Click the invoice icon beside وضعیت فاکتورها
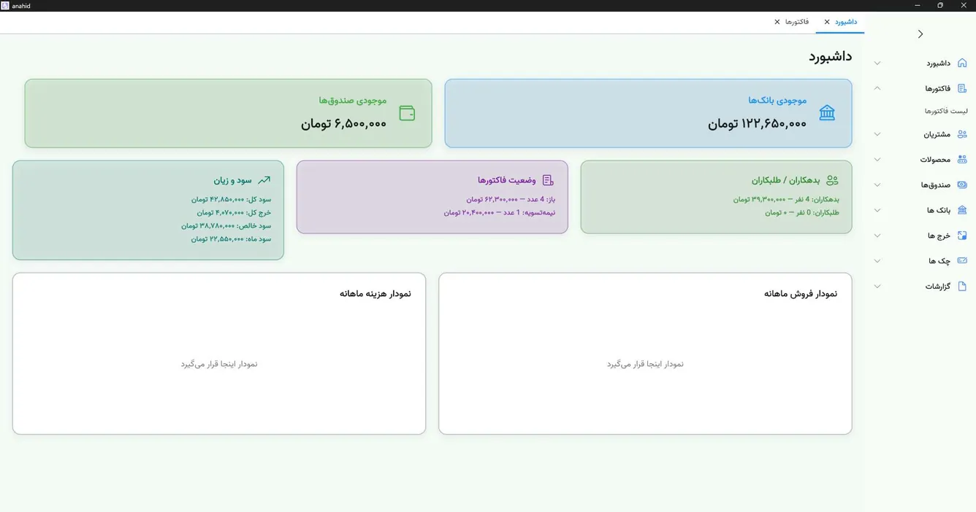This screenshot has height=512, width=976. 548,180
